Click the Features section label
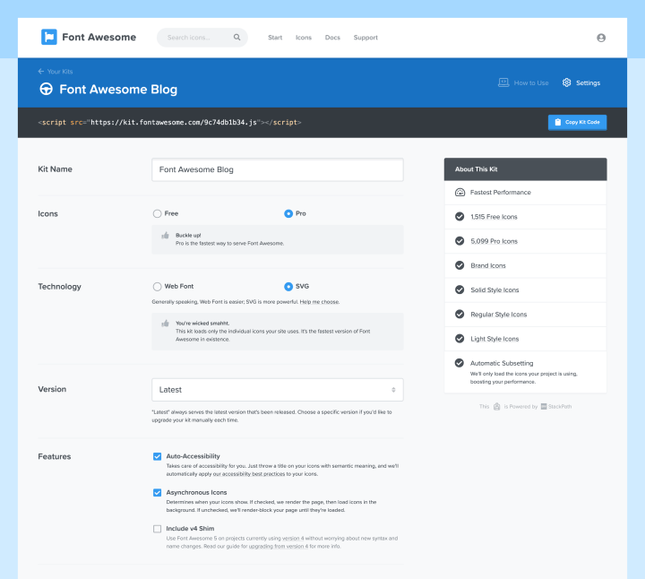Image resolution: width=645 pixels, height=579 pixels. (55, 456)
